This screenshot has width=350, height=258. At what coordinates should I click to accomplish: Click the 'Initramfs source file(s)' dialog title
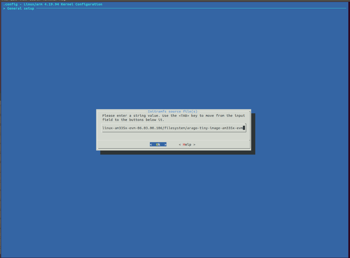point(172,112)
